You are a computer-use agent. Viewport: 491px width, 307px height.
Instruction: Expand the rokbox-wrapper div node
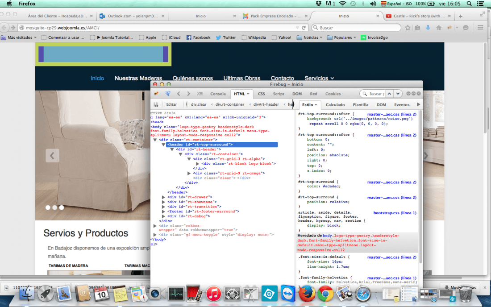155,226
